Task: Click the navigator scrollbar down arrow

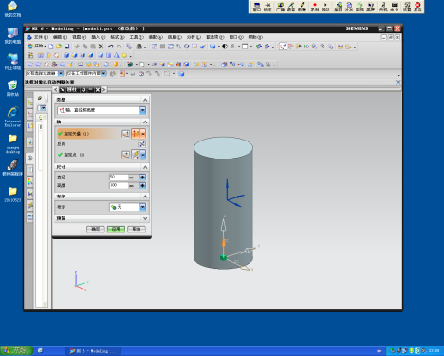Action: pyautogui.click(x=45, y=304)
